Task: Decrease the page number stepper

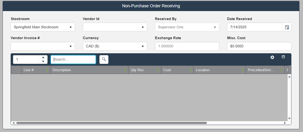Action: click(x=43, y=61)
